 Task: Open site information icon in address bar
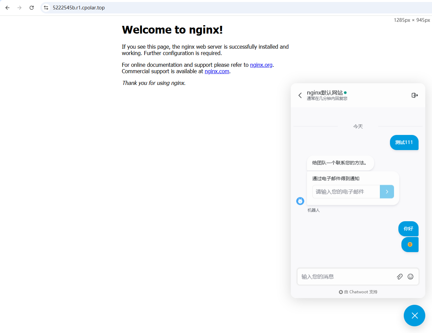[46, 8]
